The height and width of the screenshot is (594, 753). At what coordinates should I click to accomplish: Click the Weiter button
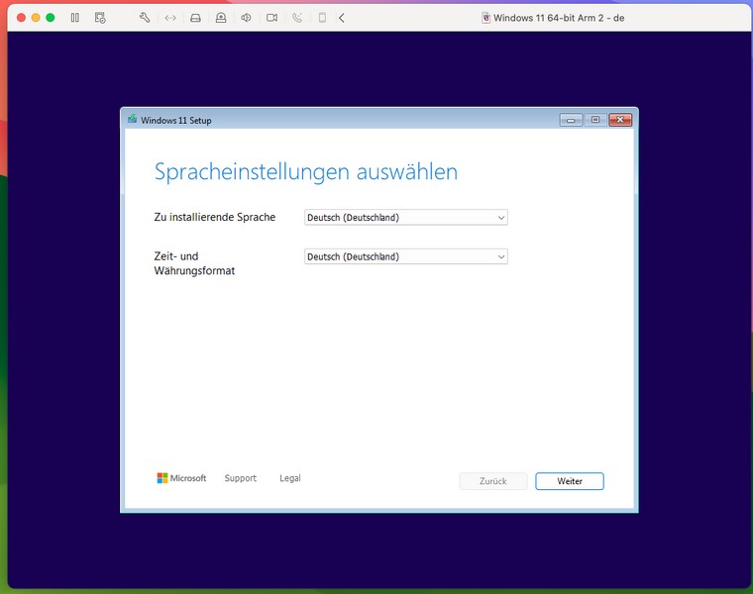coord(570,481)
